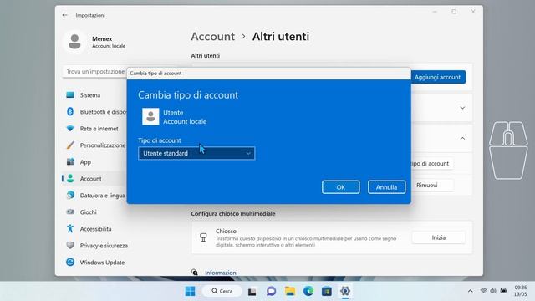This screenshot has height=301, width=535.
Task: Click the Aggiungi account button
Action: 438,77
